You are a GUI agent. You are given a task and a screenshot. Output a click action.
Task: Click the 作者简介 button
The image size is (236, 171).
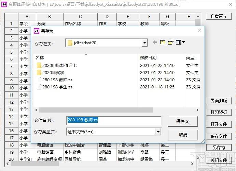tap(219, 16)
